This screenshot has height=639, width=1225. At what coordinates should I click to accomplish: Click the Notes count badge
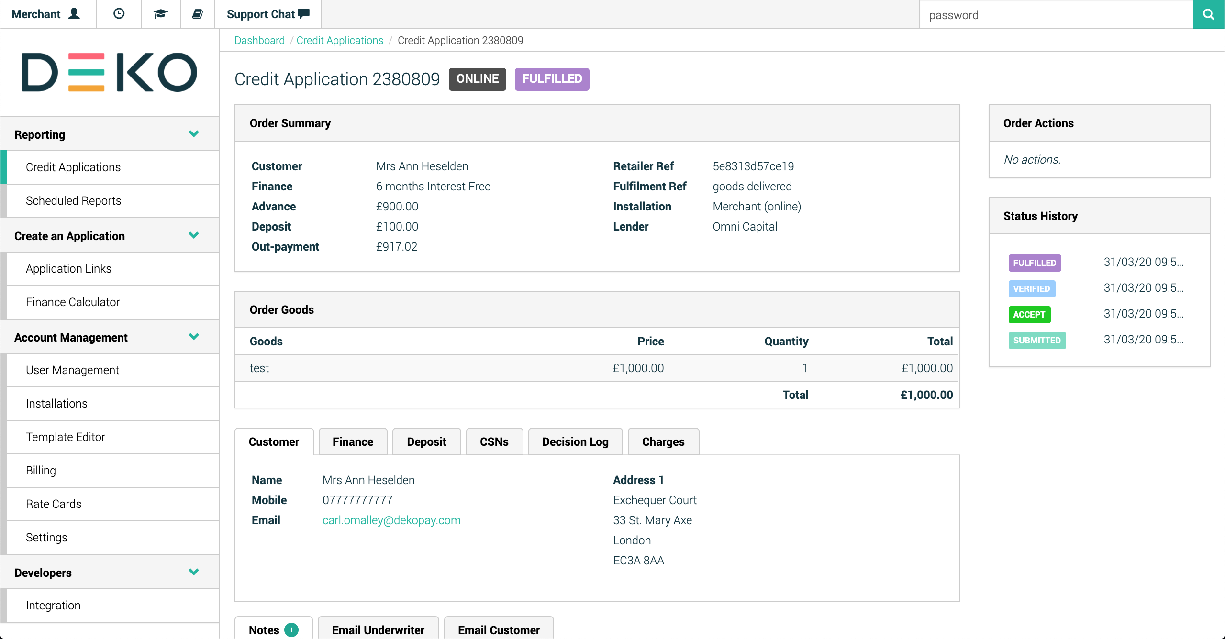(291, 630)
